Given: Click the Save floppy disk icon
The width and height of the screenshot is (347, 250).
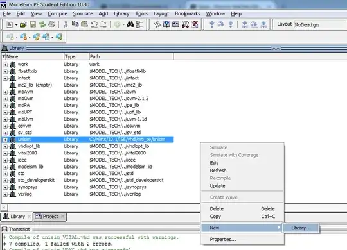Looking at the screenshot, I should click(33, 24).
